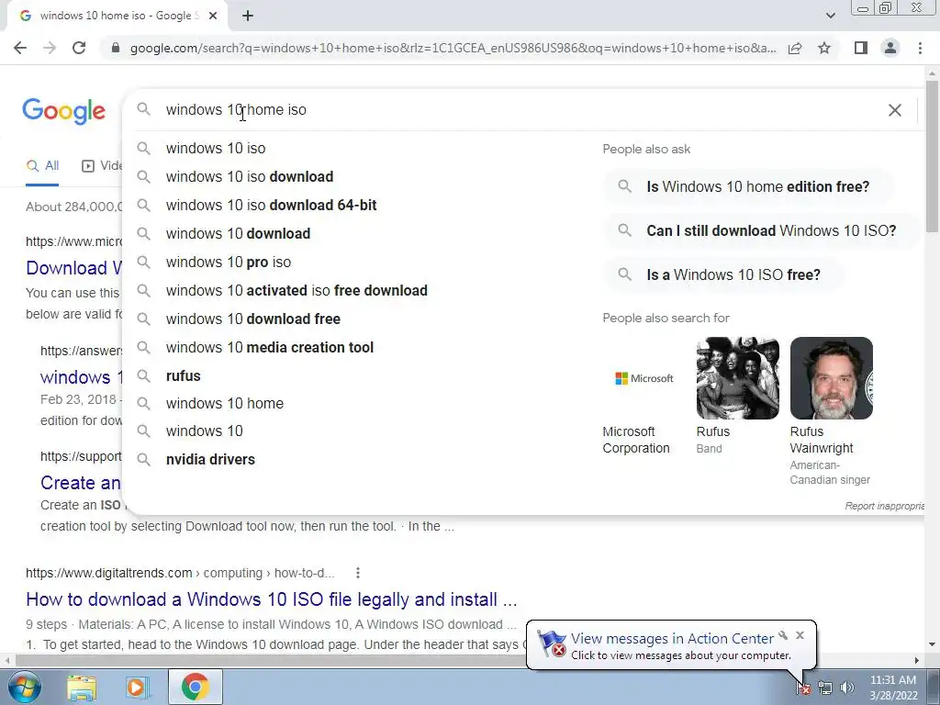Image resolution: width=940 pixels, height=705 pixels.
Task: Reload the Google search page
Action: (x=79, y=48)
